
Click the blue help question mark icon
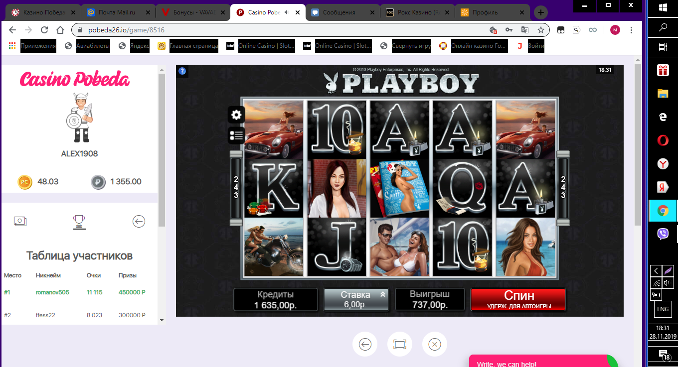point(182,71)
